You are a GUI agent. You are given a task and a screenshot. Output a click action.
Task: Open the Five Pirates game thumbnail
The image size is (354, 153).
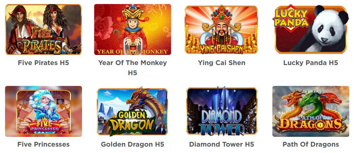[43, 29]
